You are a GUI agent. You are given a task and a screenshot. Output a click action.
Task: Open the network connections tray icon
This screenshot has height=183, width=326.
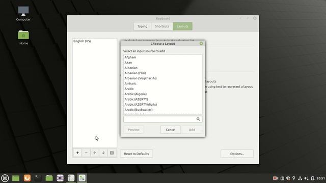tap(300, 178)
